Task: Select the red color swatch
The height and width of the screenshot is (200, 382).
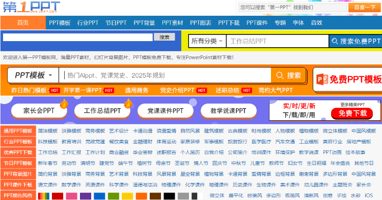Action: (x=58, y=196)
